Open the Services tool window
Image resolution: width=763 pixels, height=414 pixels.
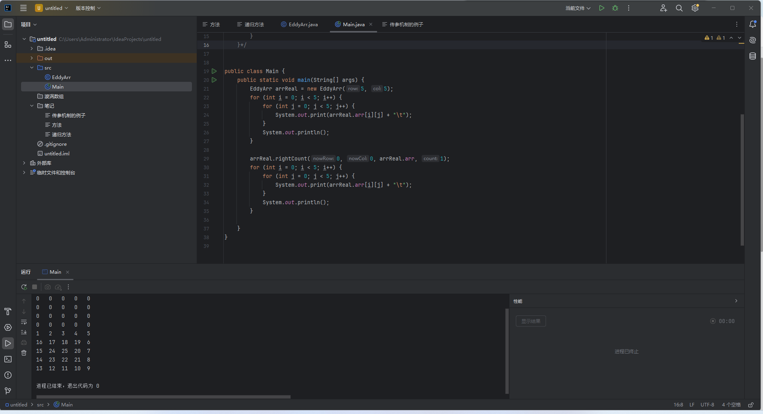(8, 327)
